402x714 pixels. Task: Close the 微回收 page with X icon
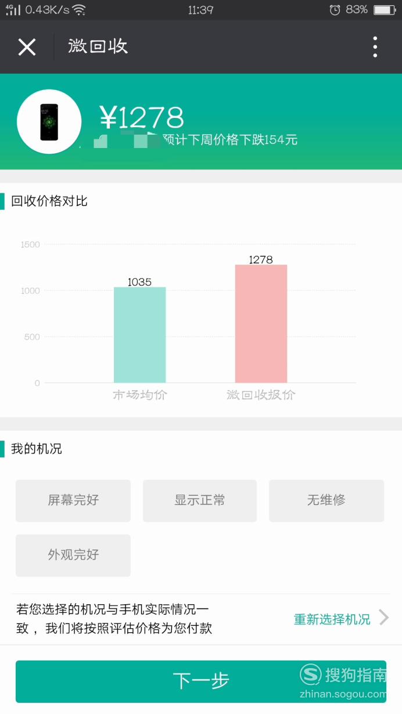click(x=27, y=47)
